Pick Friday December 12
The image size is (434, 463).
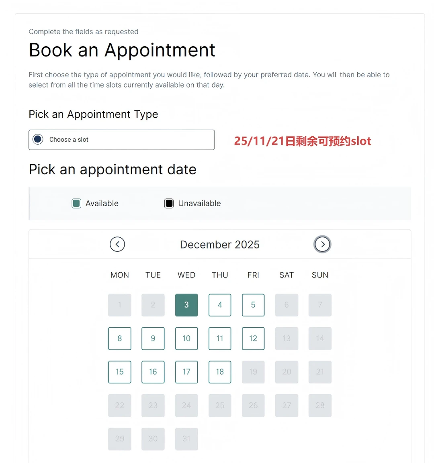(253, 339)
